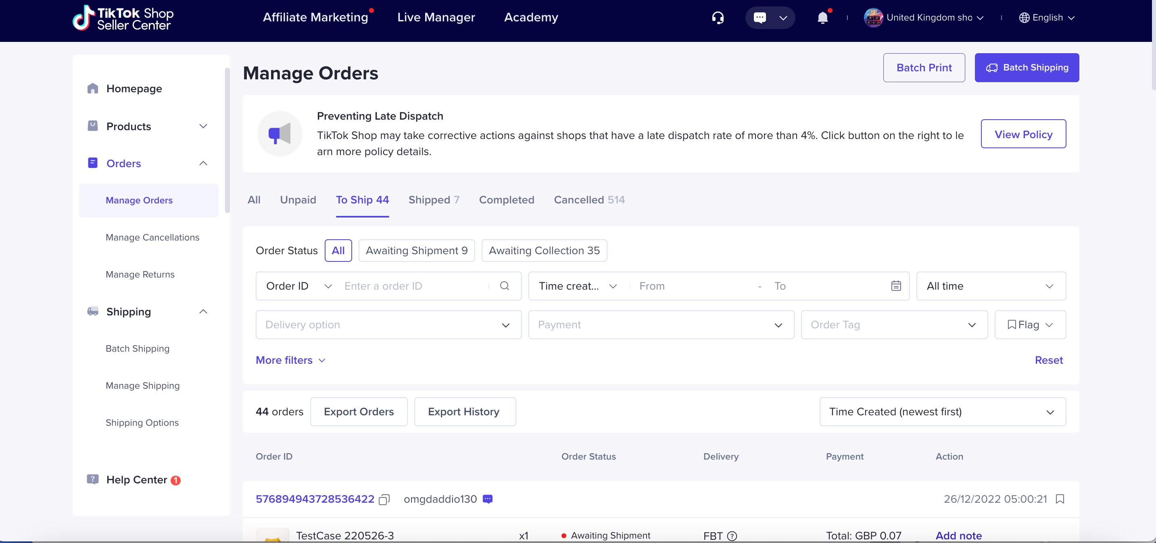This screenshot has width=1156, height=543.
Task: Click the Batch Print button
Action: 924,68
